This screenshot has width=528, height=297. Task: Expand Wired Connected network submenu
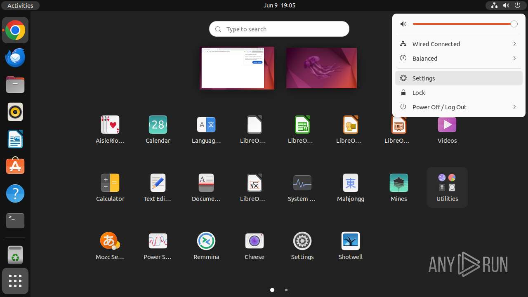[459, 44]
